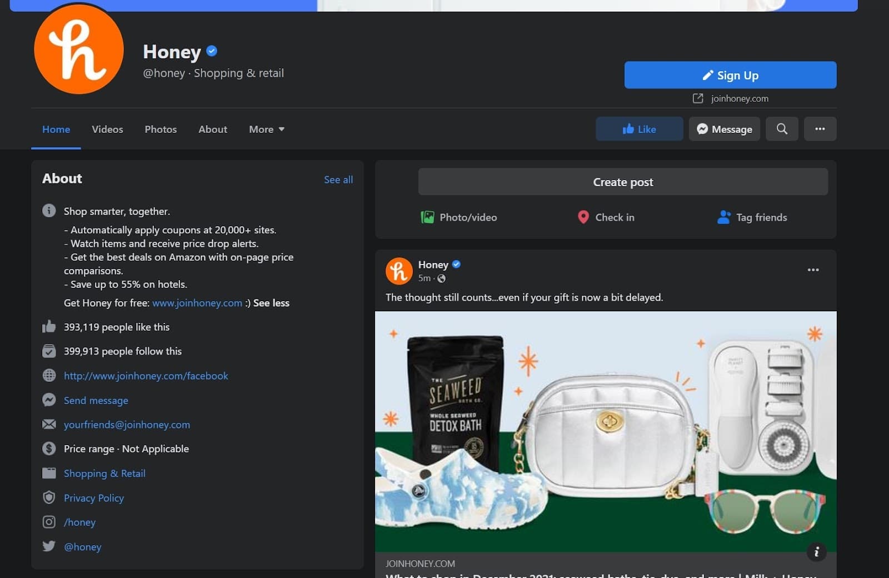Screen dimensions: 889x578
Task: Expand the More tab dropdown
Action: click(267, 129)
